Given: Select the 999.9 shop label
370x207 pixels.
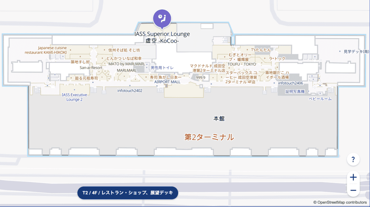Looking at the screenshot, I should tap(201, 77).
